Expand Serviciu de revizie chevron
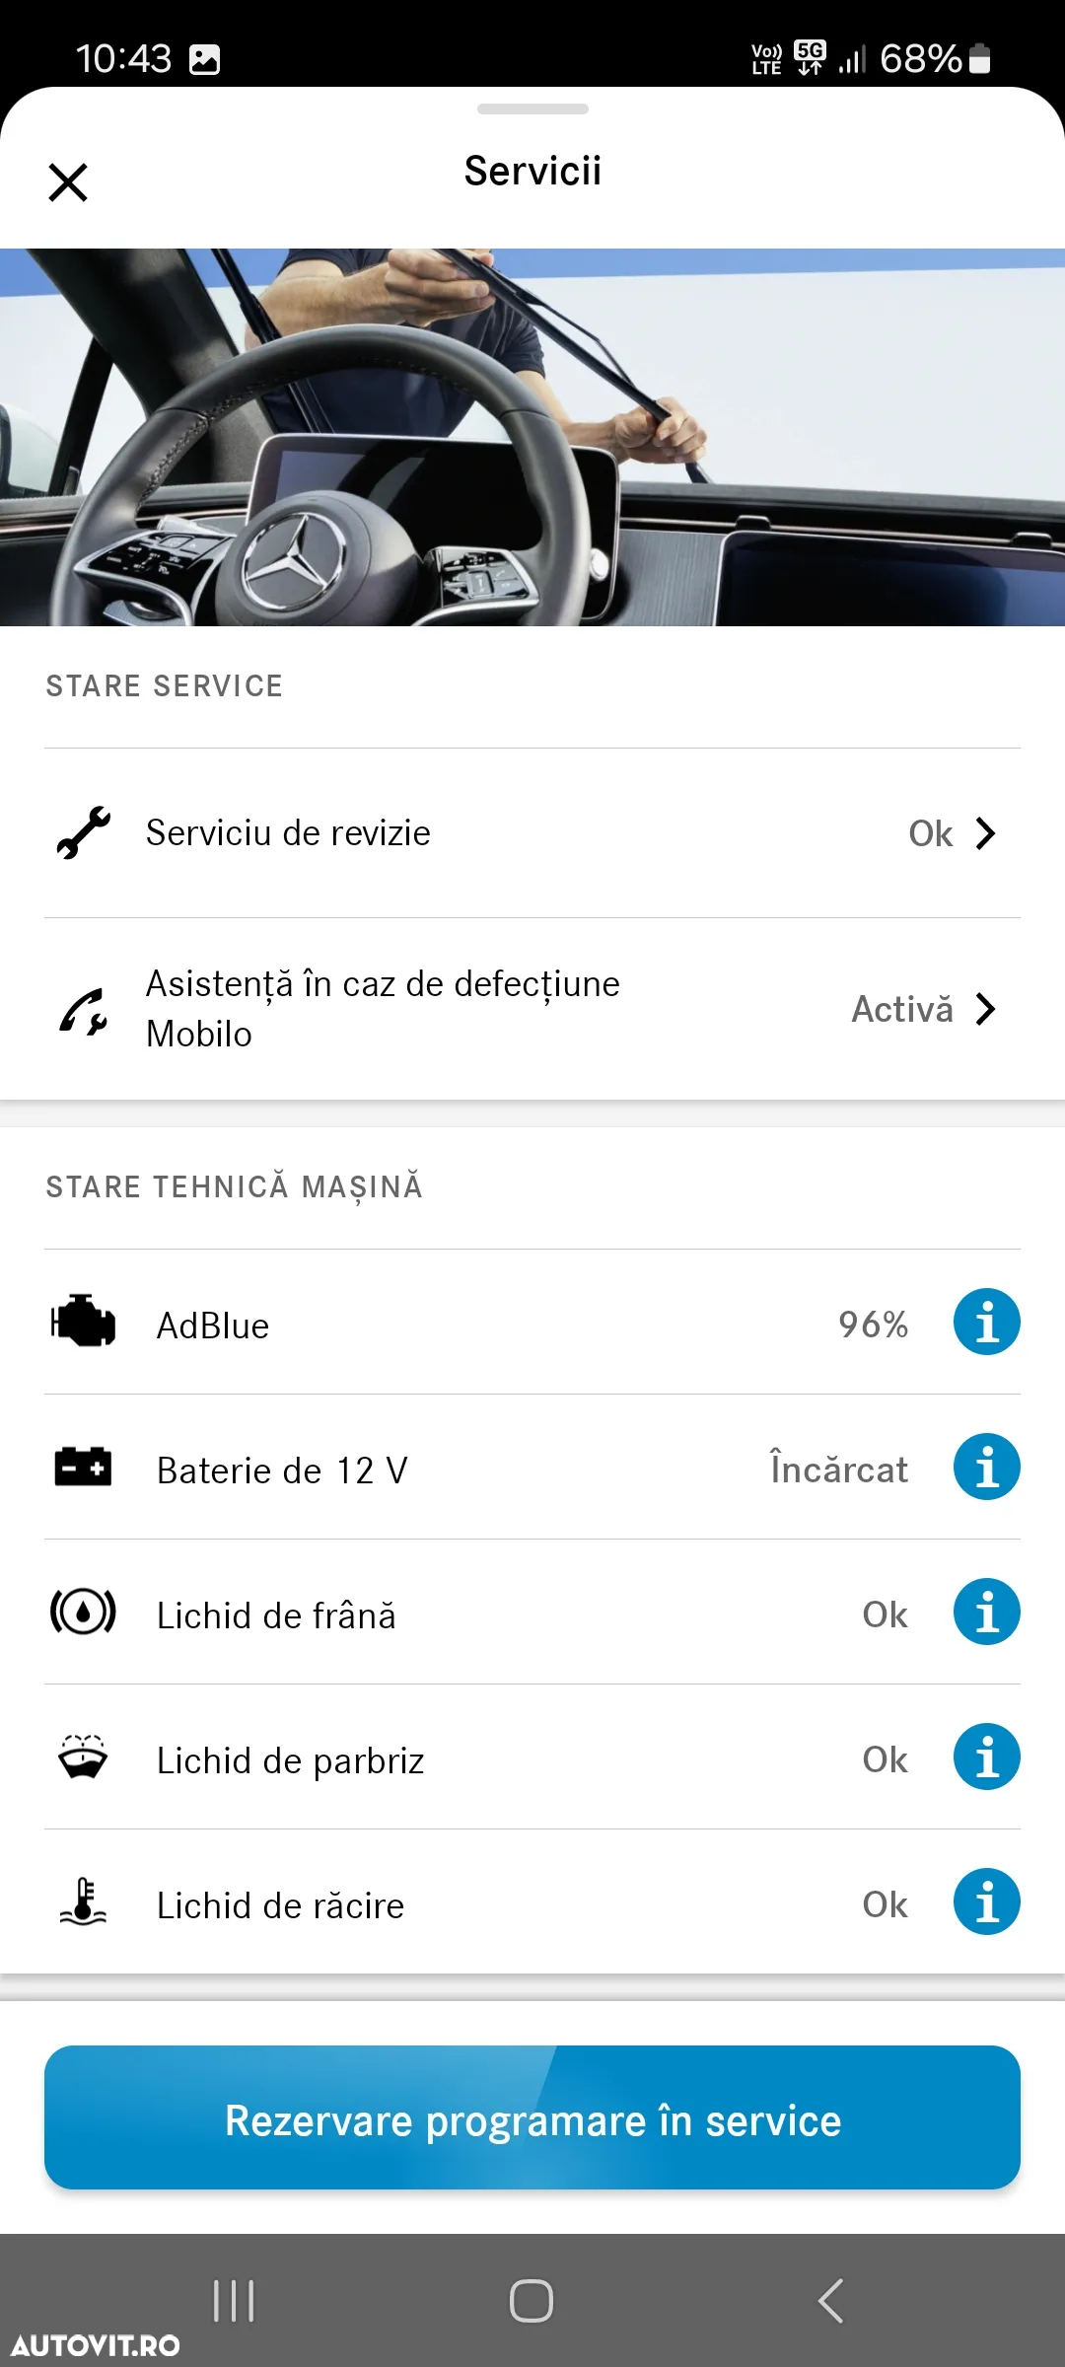 pos(985,833)
